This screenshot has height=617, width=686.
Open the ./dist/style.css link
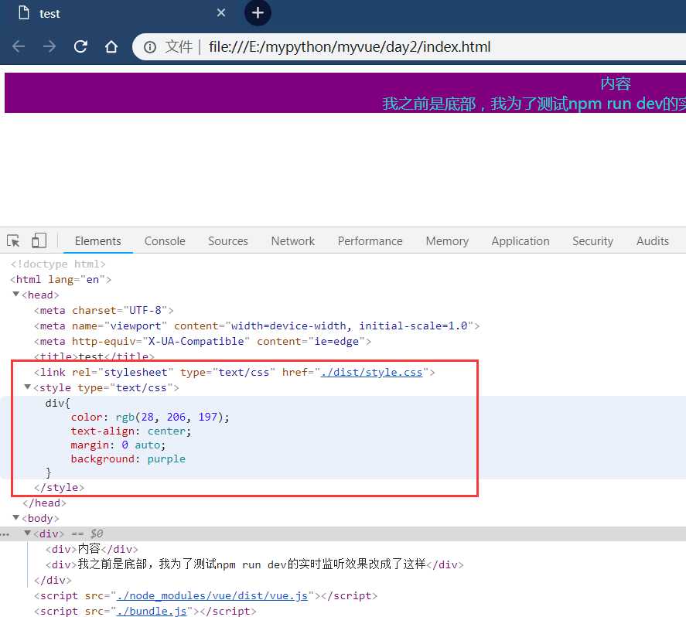pos(371,372)
